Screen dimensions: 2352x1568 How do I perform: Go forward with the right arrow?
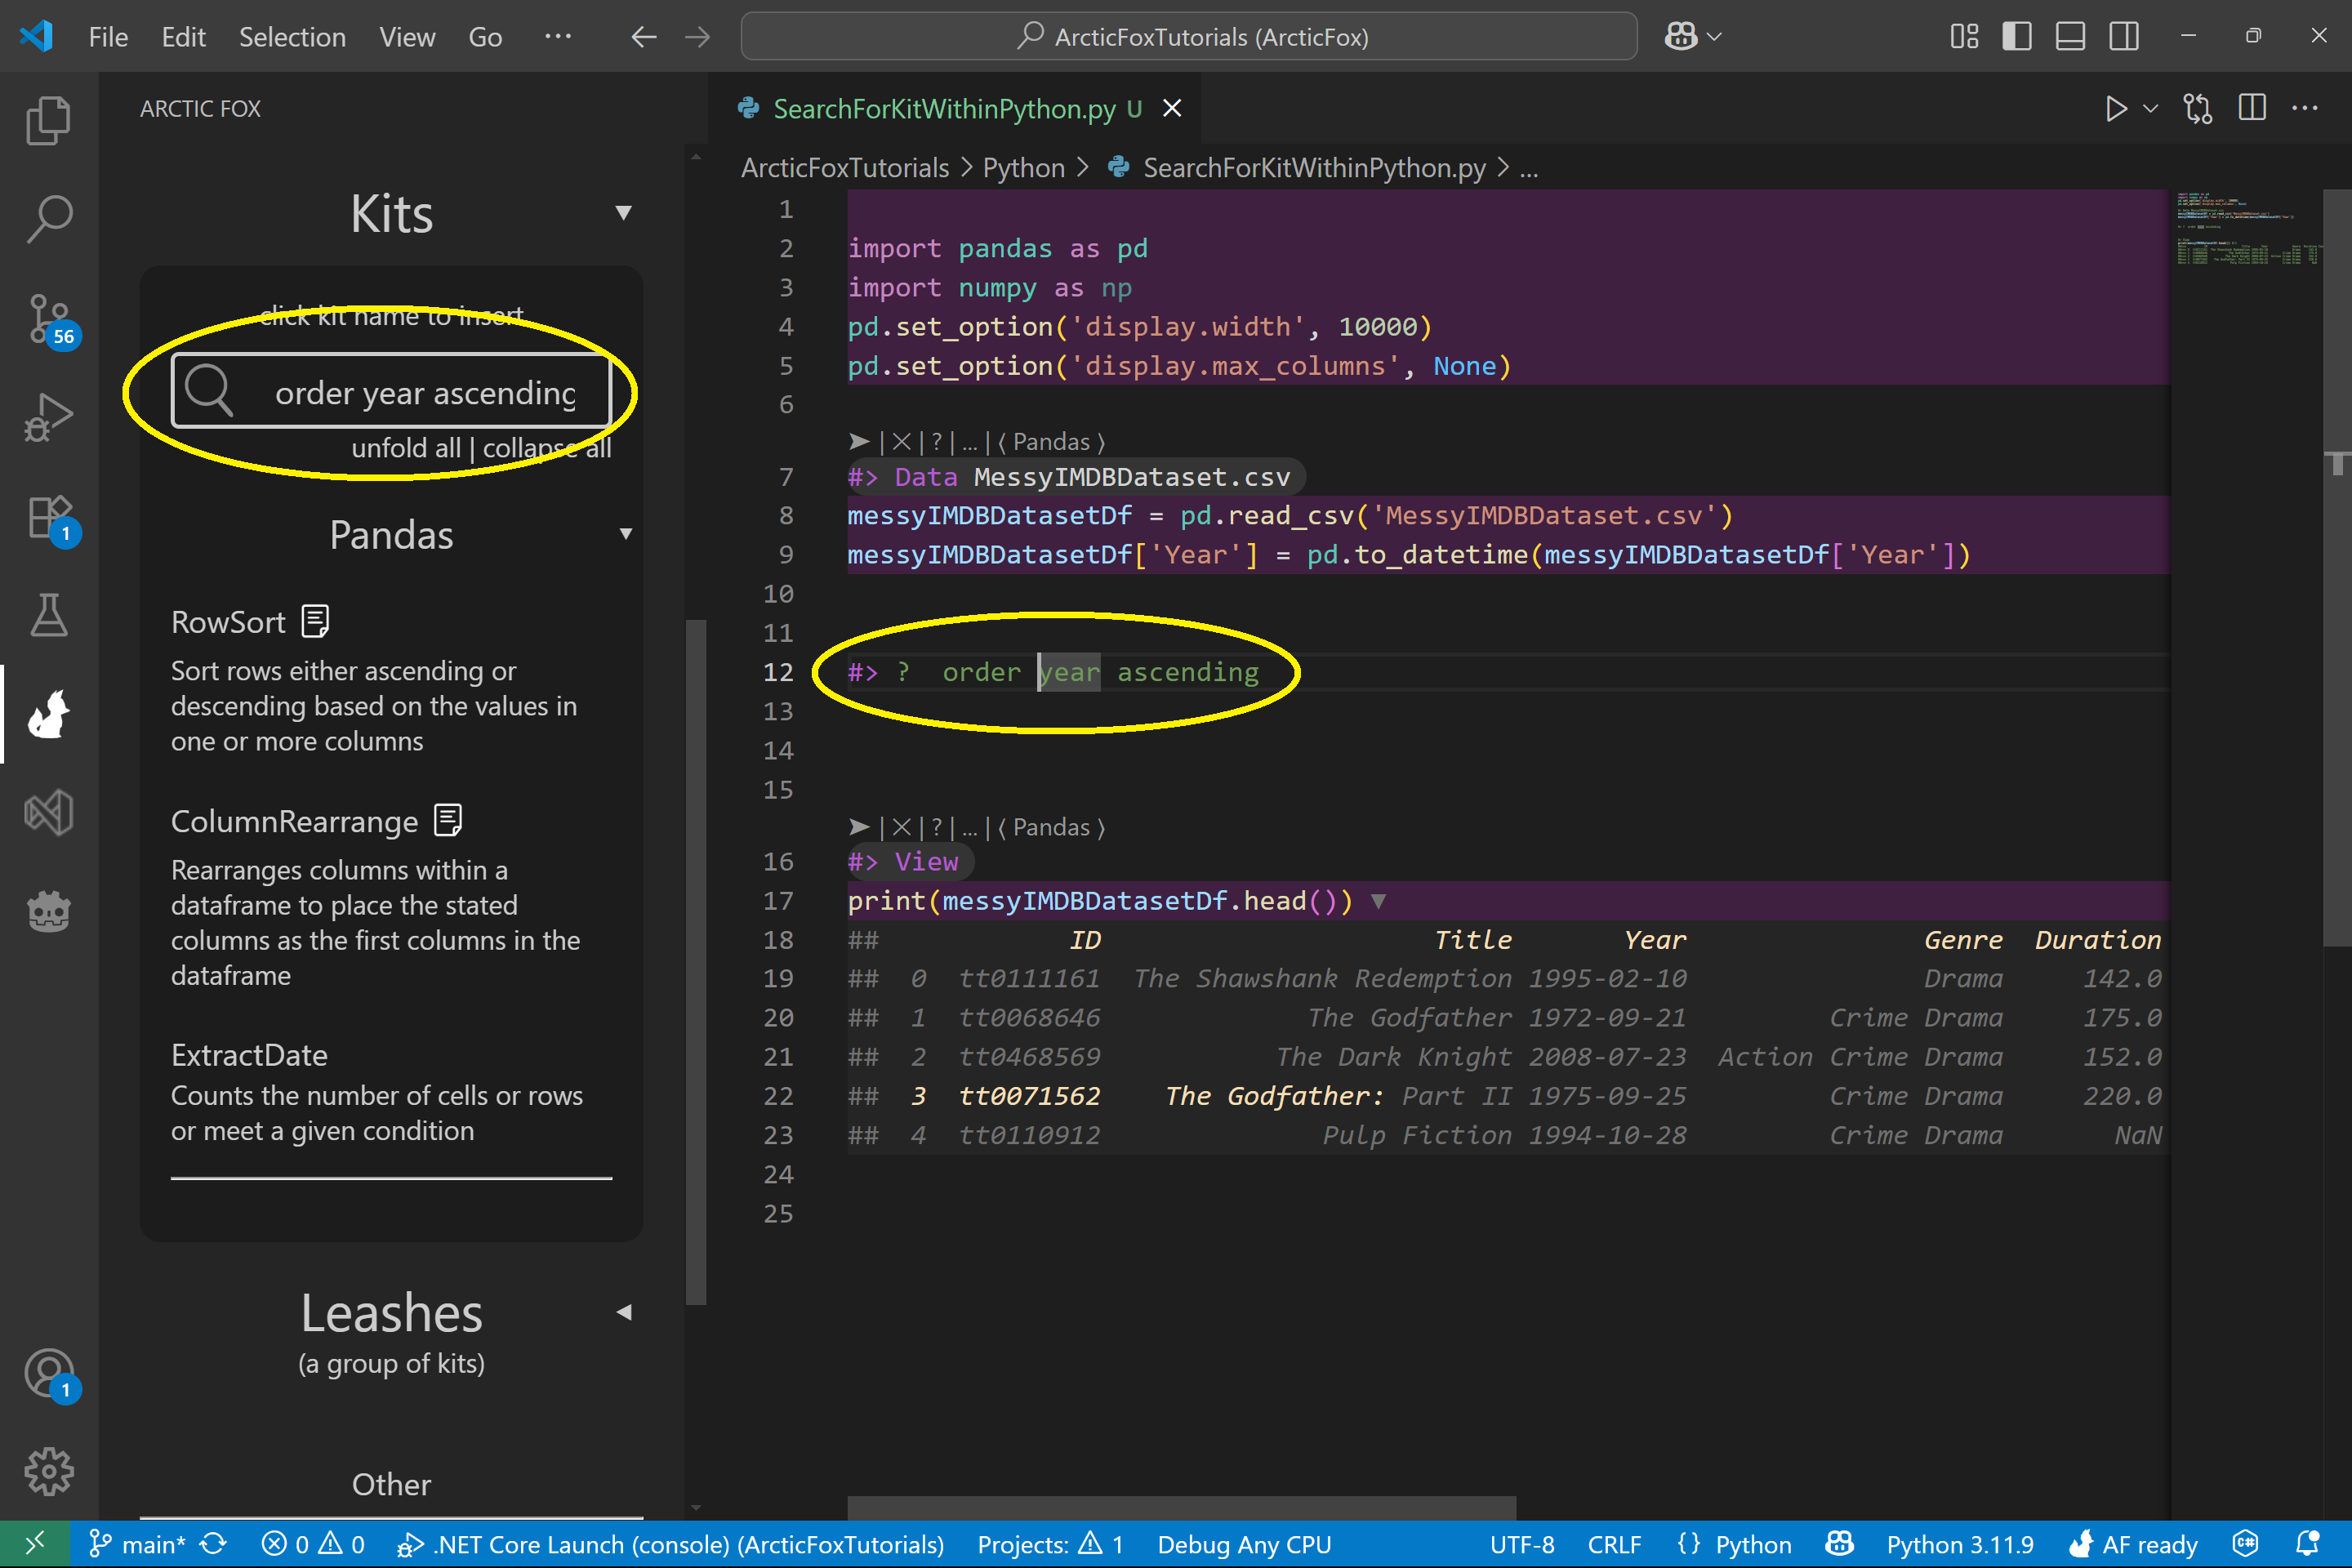click(697, 37)
